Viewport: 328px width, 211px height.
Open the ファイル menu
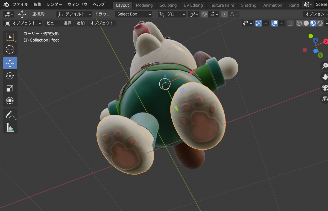click(x=20, y=5)
